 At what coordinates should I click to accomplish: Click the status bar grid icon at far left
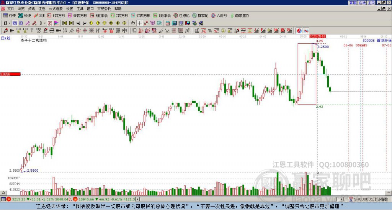pyautogui.click(x=3, y=199)
